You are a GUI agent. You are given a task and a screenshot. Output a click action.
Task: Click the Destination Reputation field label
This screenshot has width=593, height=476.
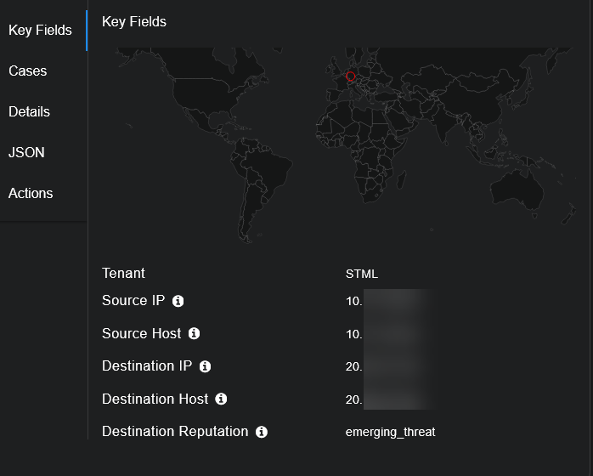coord(175,432)
